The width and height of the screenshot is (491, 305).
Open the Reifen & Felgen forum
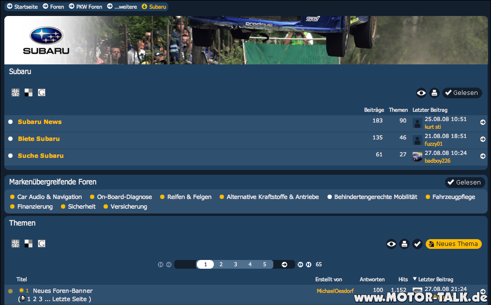tap(190, 197)
